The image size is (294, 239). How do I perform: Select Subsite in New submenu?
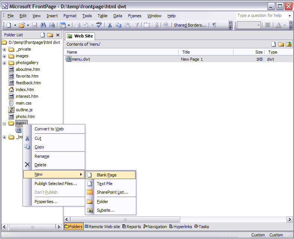pyautogui.click(x=111, y=210)
